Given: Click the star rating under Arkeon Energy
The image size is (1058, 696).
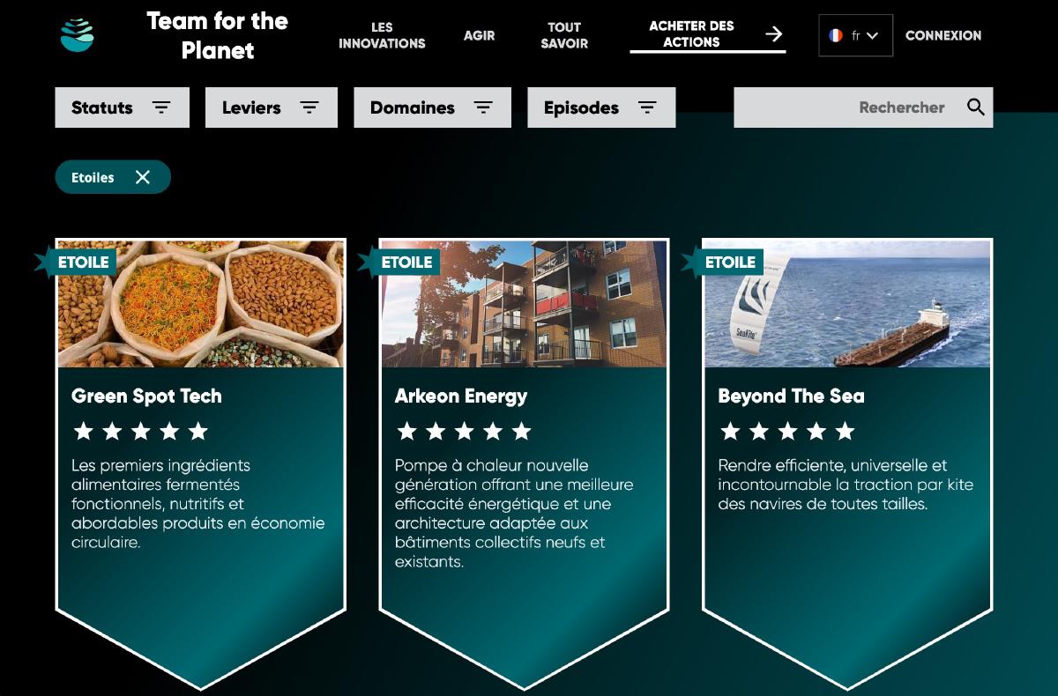Looking at the screenshot, I should pos(464,431).
